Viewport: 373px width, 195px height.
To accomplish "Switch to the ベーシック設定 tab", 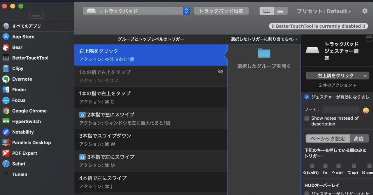I will point(328,139).
